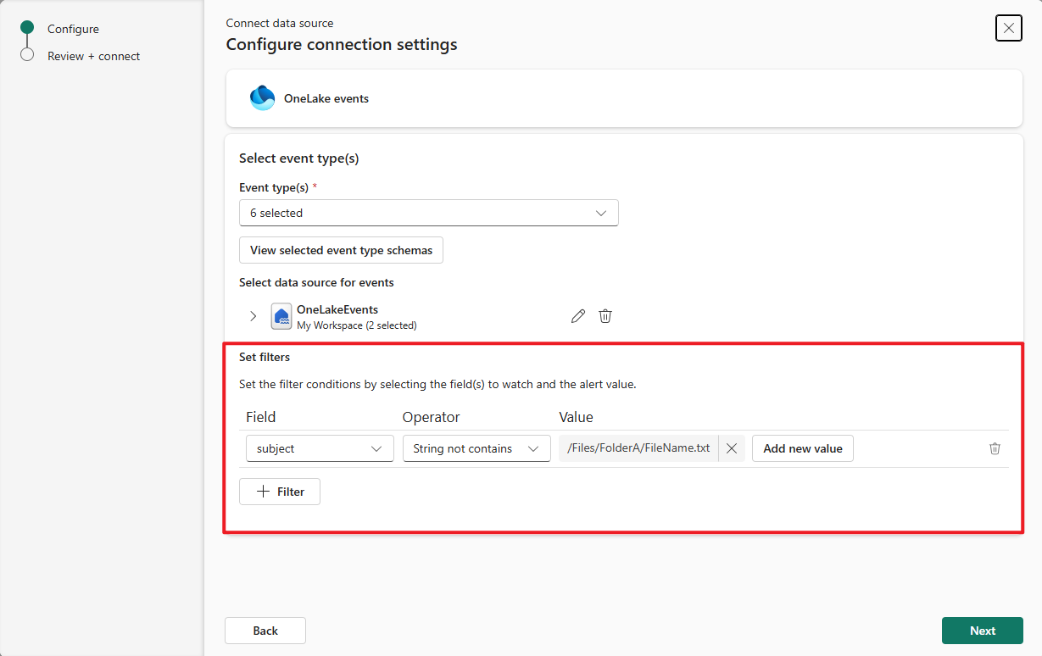This screenshot has width=1042, height=656.
Task: Open the Field dropdown showing subject
Action: pyautogui.click(x=319, y=448)
